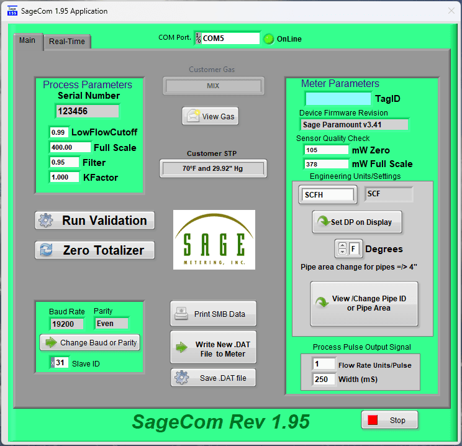462x446 pixels.
Task: Click the empty TagID input field
Action: (x=338, y=99)
